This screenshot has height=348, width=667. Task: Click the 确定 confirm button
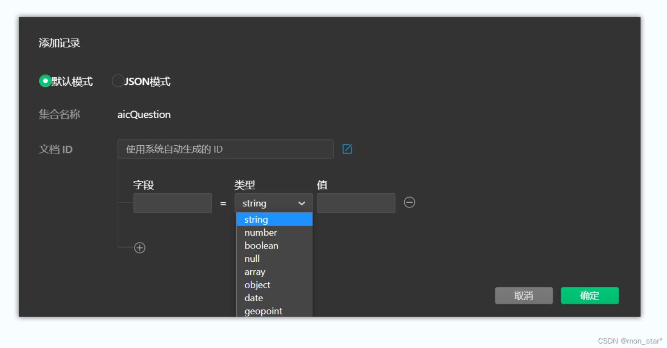pos(590,295)
